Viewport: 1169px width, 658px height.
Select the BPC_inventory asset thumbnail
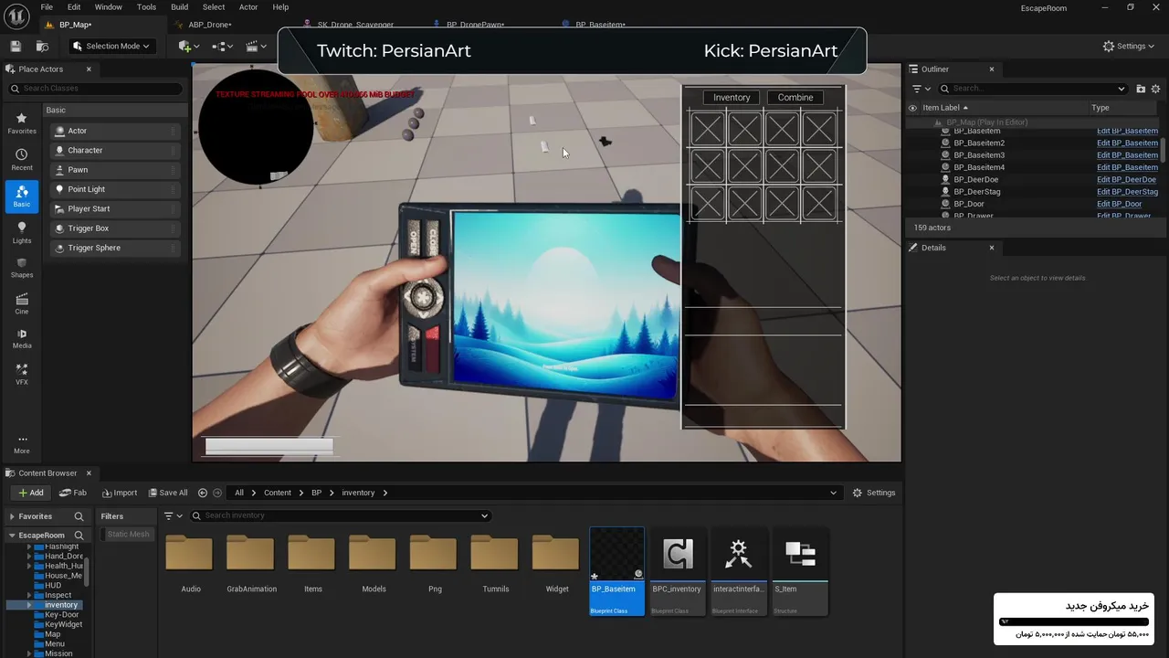677,572
